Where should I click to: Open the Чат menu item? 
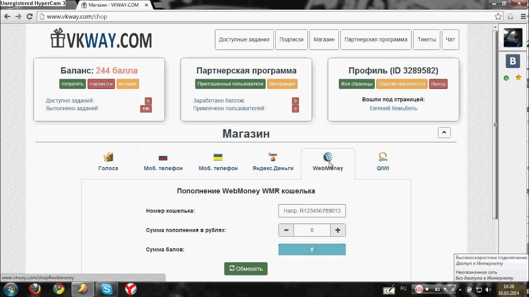click(450, 40)
